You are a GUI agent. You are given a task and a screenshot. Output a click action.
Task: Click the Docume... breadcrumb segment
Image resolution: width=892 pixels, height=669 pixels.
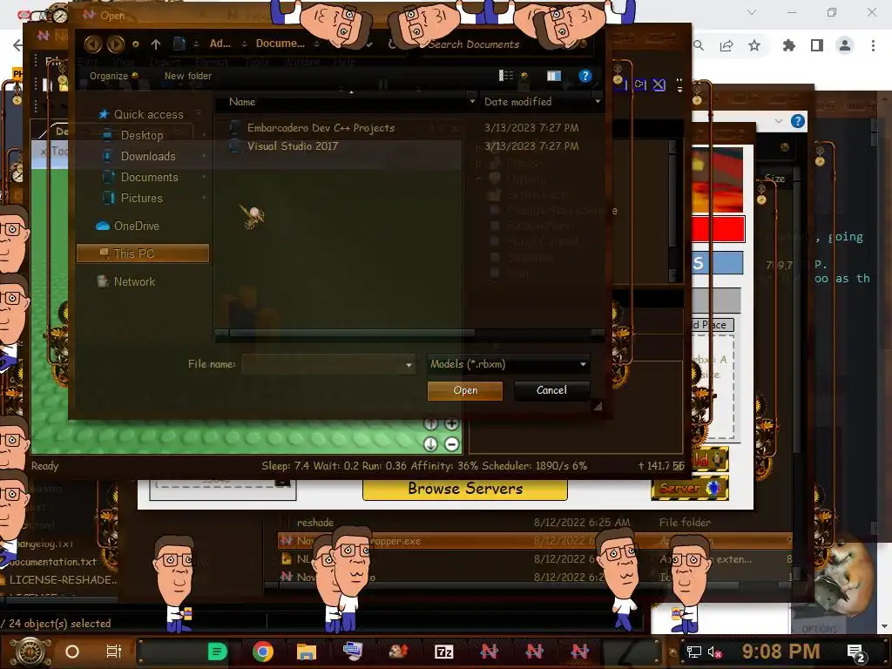point(280,44)
